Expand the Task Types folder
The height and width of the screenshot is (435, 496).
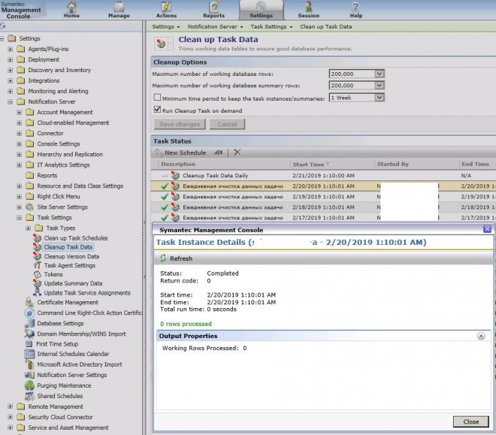click(28, 228)
